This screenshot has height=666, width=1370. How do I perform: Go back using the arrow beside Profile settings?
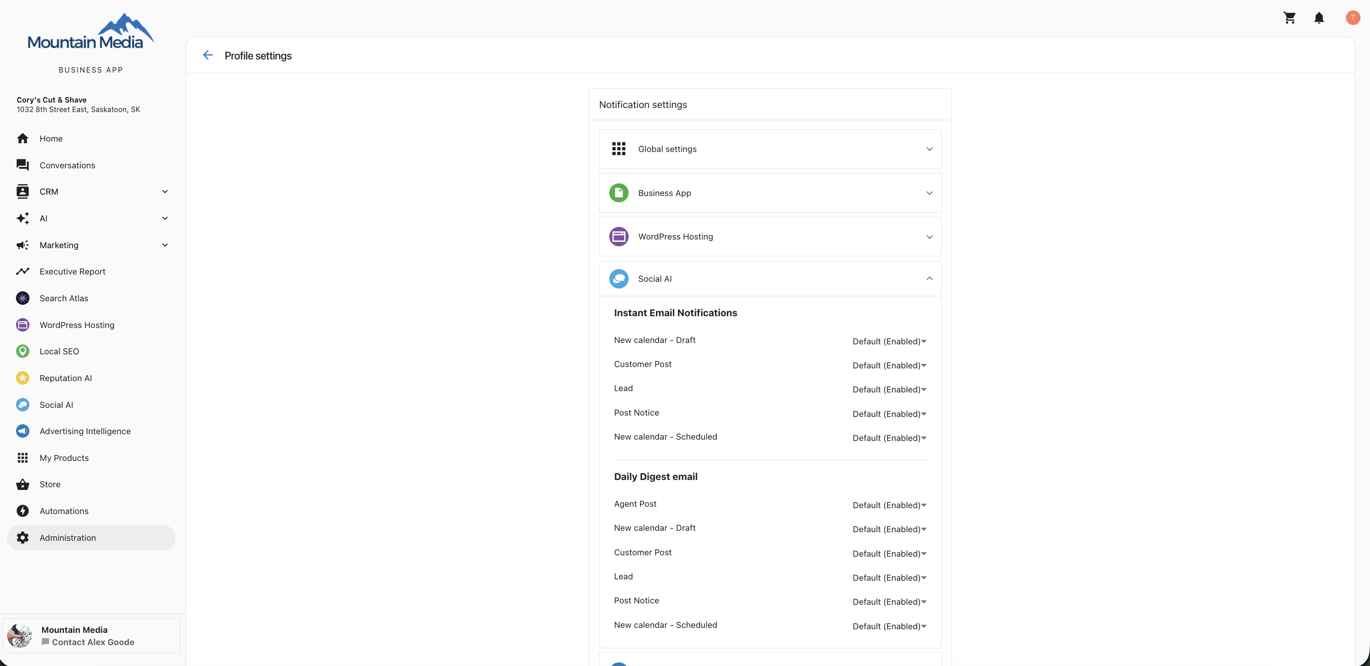click(x=207, y=55)
